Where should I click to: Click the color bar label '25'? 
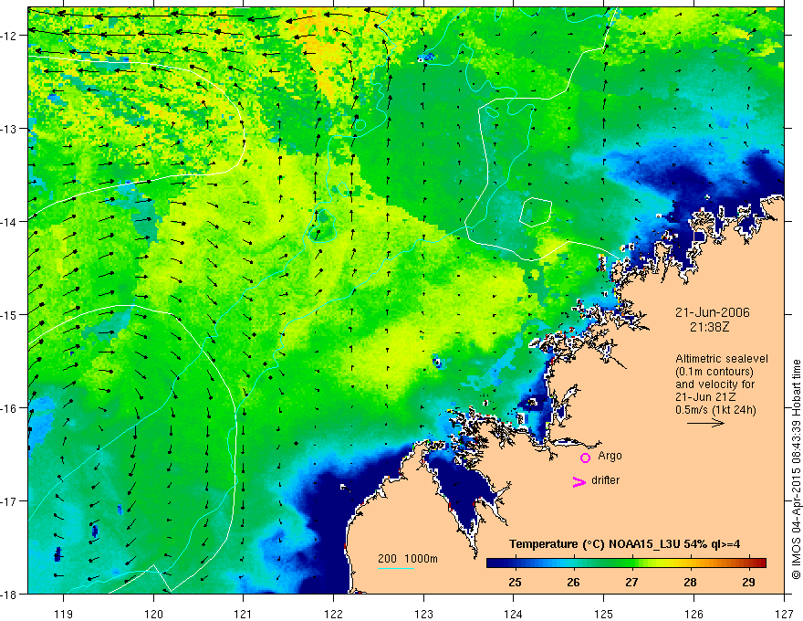point(516,582)
